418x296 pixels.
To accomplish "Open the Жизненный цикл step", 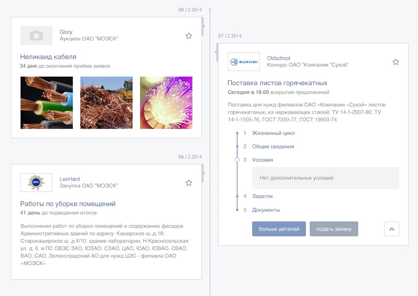I will coord(273,133).
